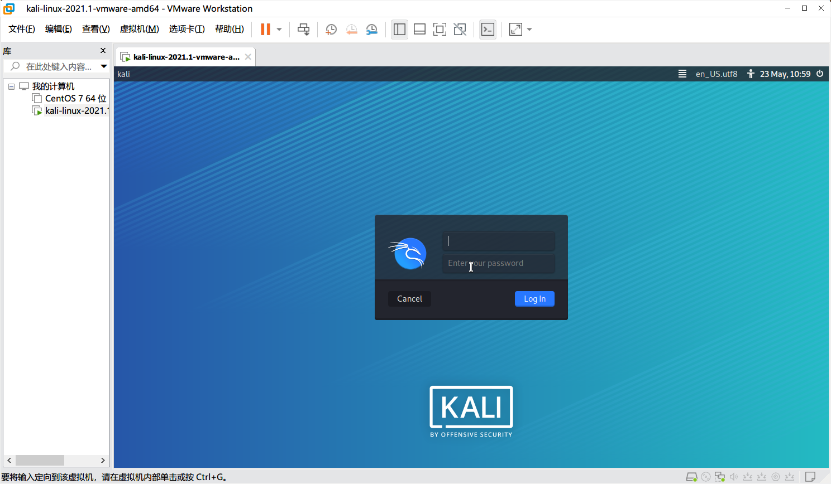This screenshot has width=831, height=484.
Task: Open the session menu icon in Kali panel
Action: [x=682, y=74]
